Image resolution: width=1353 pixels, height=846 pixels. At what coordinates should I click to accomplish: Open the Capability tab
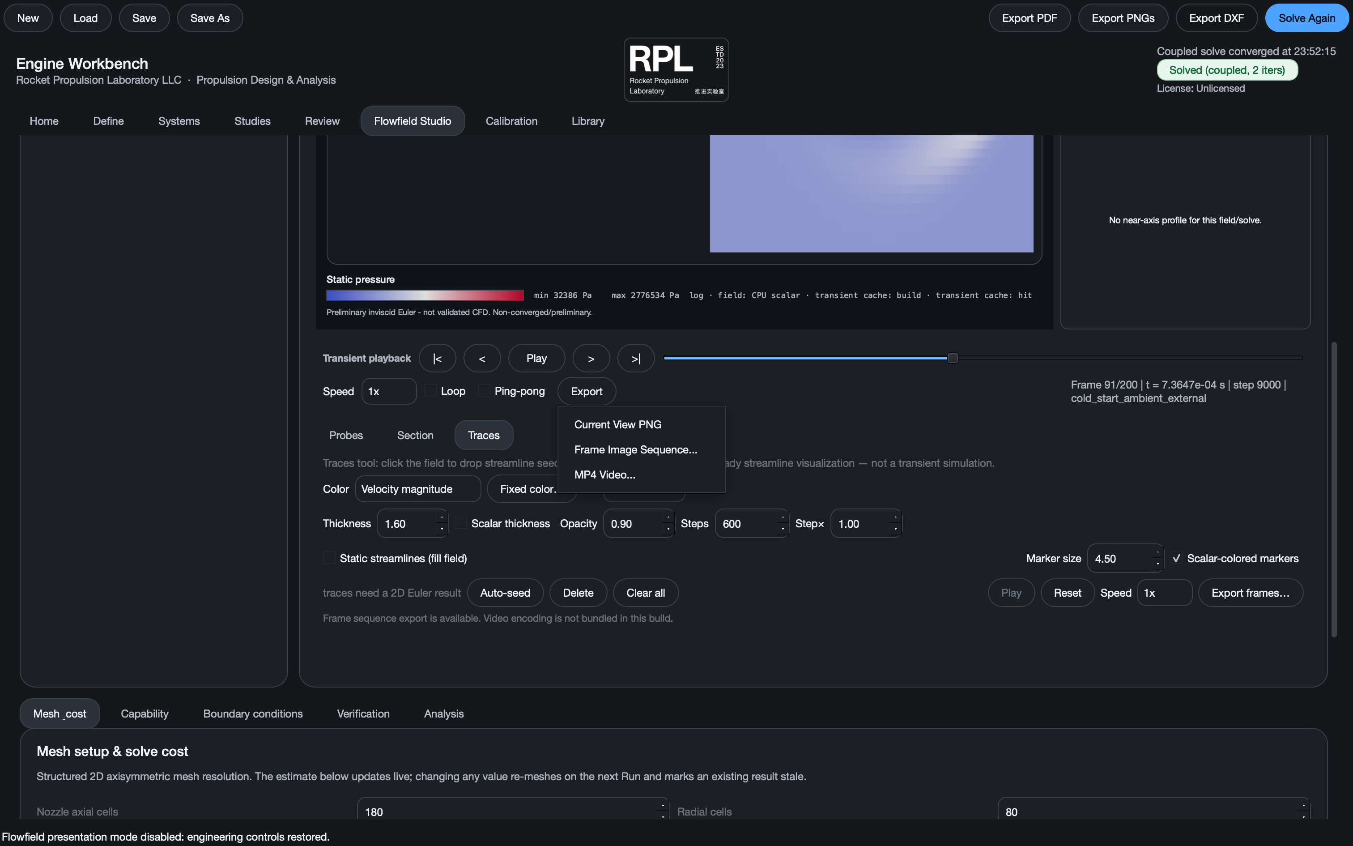tap(144, 714)
